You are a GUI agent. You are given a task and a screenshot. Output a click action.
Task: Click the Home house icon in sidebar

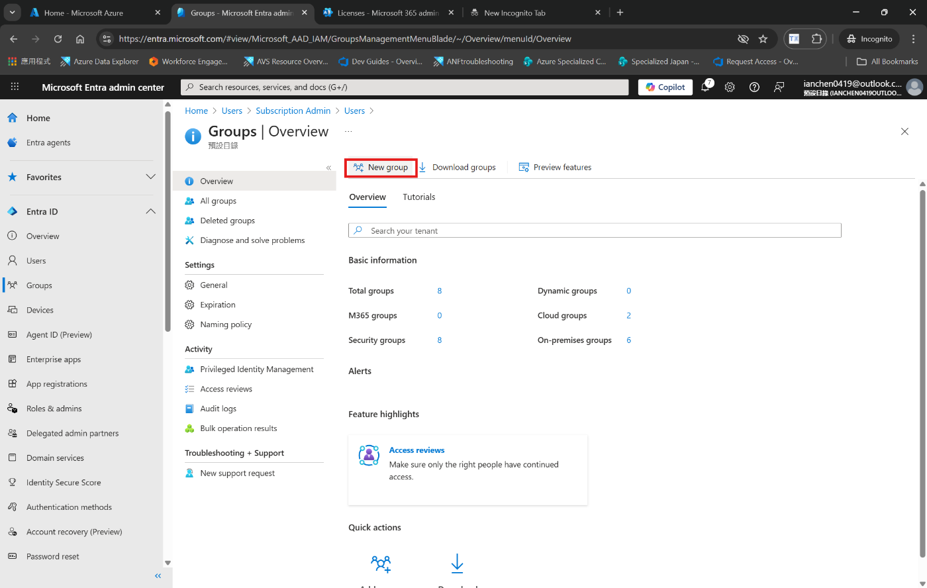[x=12, y=118]
